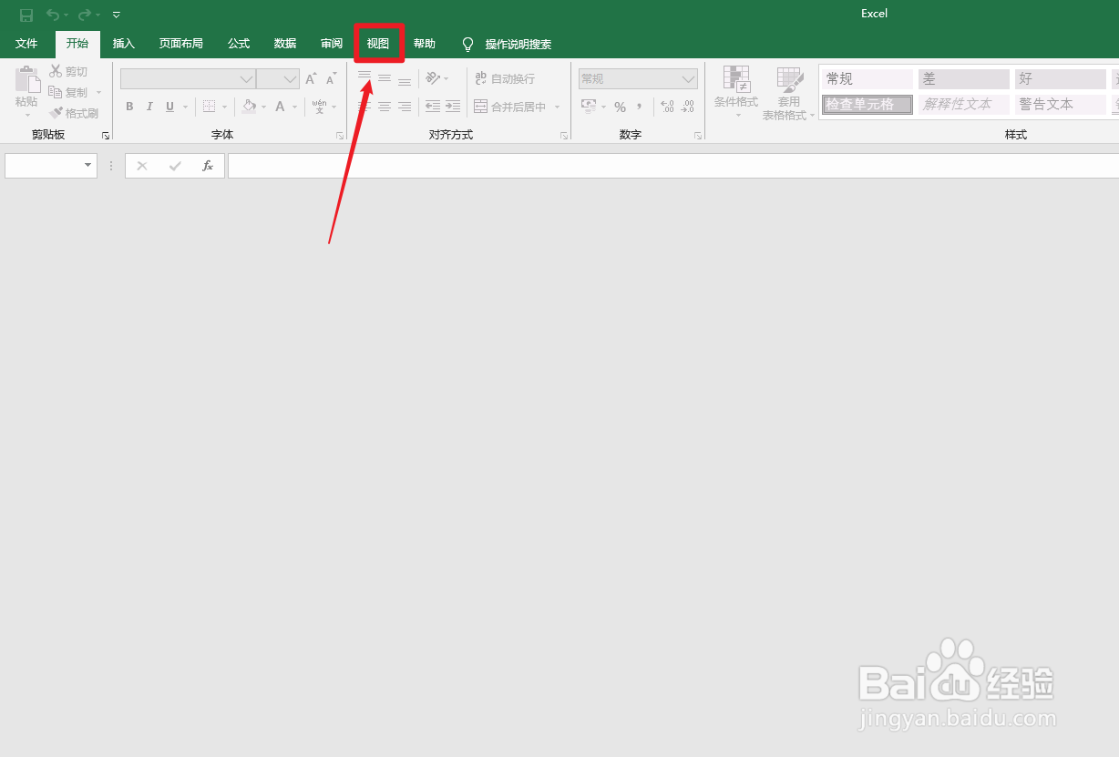Click the increase decimal icon
Image resolution: width=1119 pixels, height=757 pixels.
tap(667, 107)
